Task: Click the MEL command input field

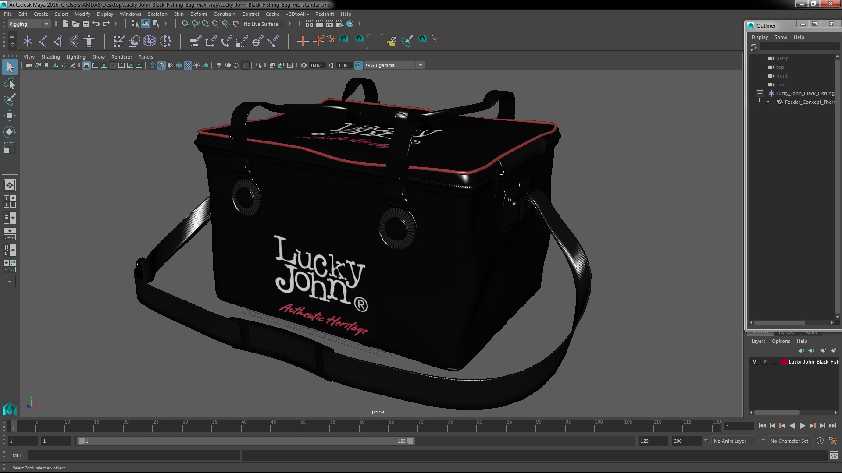Action: click(133, 455)
